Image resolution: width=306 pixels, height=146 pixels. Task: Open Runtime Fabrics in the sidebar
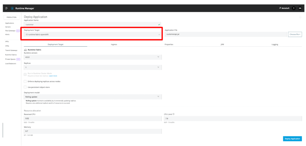(x=11, y=55)
